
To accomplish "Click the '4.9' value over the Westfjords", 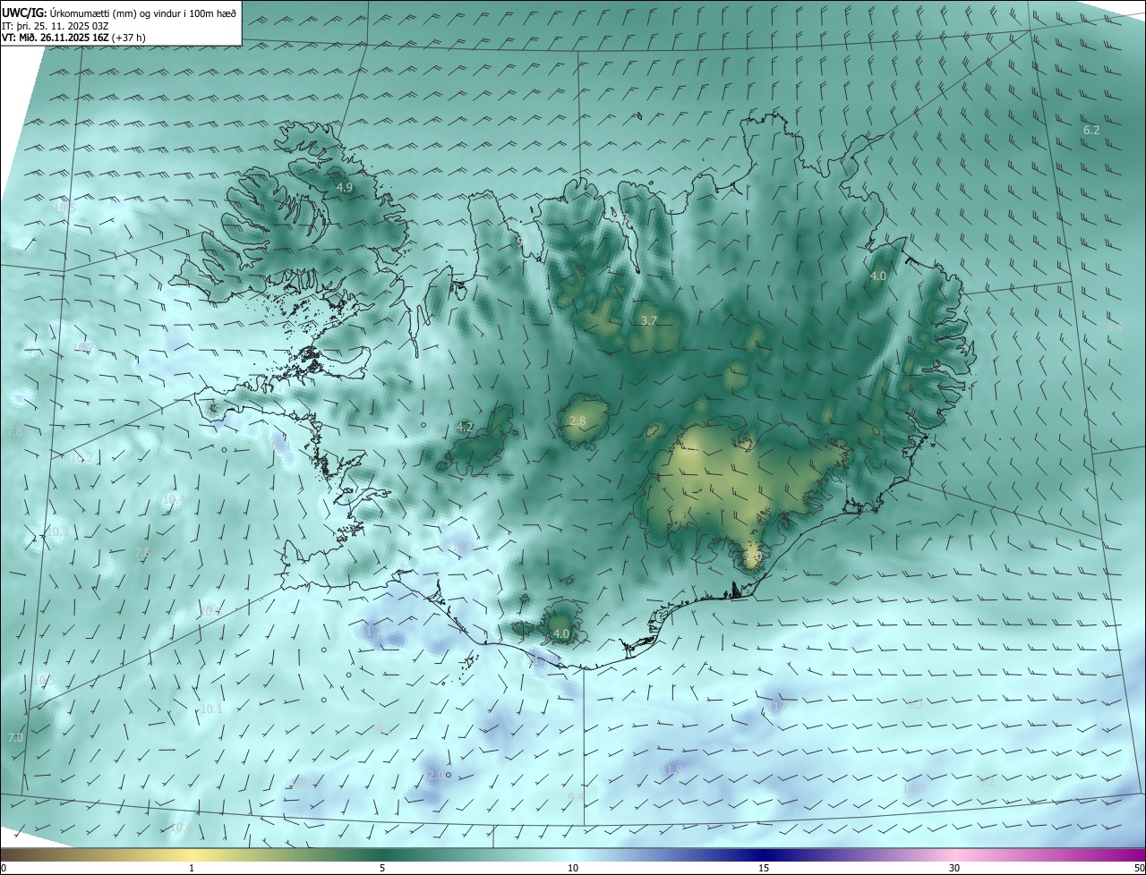I will click(345, 188).
